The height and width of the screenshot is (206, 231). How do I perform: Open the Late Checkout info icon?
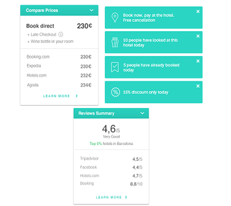pyautogui.click(x=61, y=35)
